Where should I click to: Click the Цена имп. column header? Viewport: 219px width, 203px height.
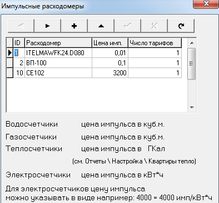(110, 43)
